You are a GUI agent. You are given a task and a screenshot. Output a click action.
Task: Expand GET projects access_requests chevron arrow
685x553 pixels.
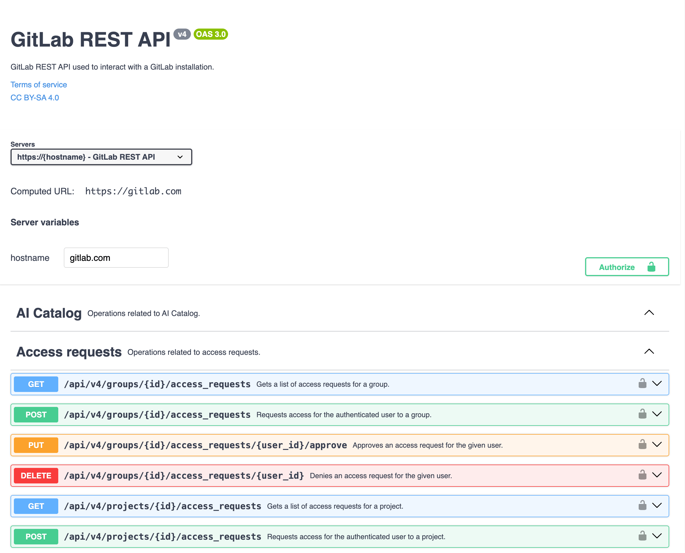point(657,506)
